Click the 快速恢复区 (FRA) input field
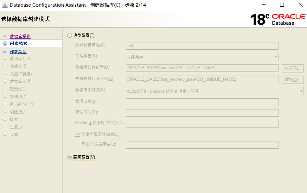This screenshot has height=193, width=307. click(202, 79)
